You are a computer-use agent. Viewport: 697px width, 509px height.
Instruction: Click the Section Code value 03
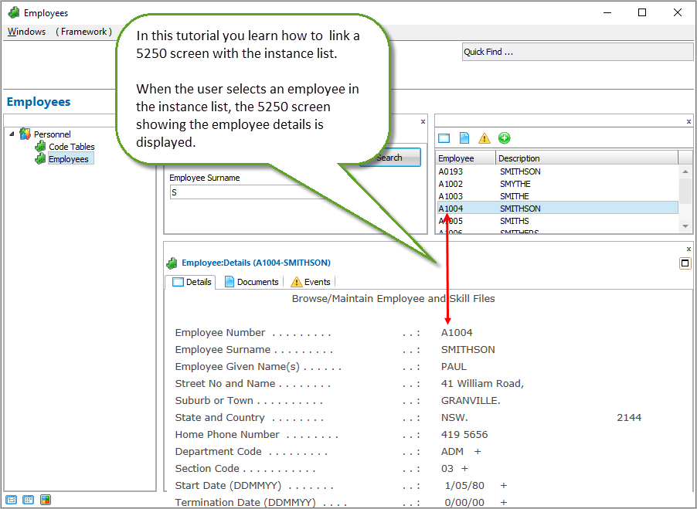(x=447, y=468)
